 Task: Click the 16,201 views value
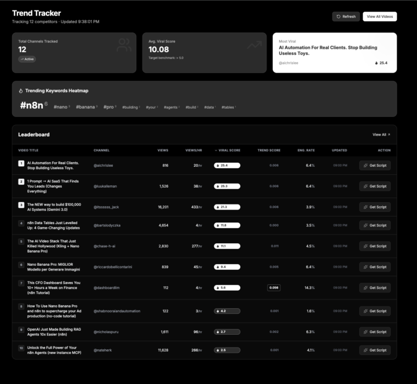pyautogui.click(x=163, y=207)
